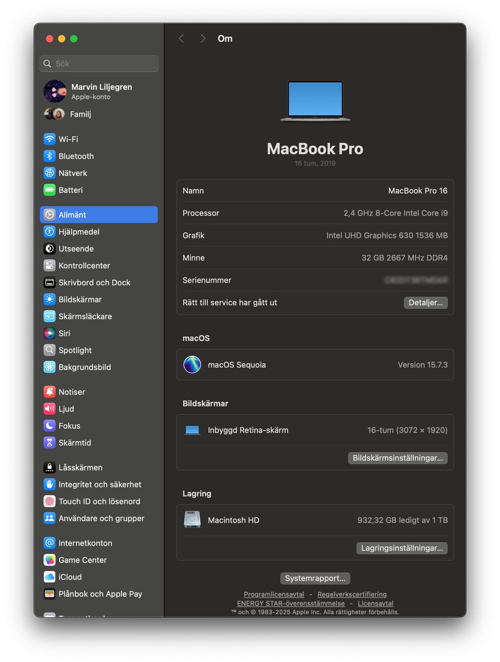The height and width of the screenshot is (662, 500).
Task: Click the Processor row value
Action: click(395, 213)
